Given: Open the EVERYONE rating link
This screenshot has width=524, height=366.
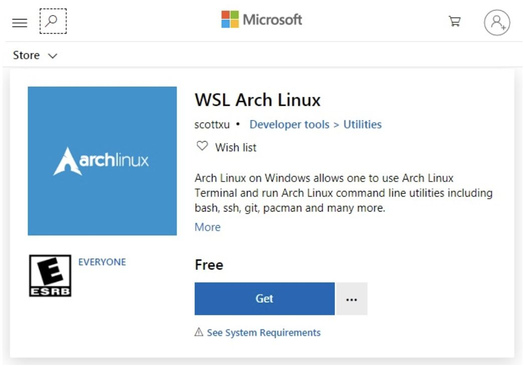Looking at the screenshot, I should pyautogui.click(x=102, y=262).
